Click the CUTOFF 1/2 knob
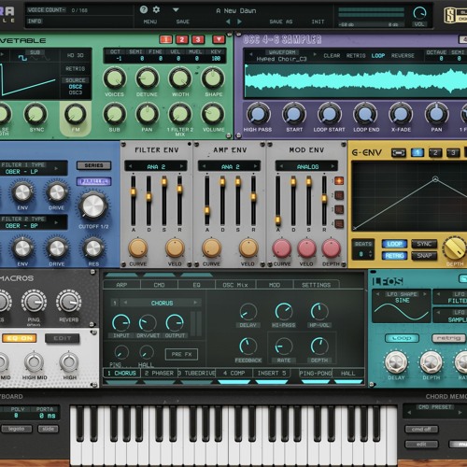 pyautogui.click(x=93, y=206)
